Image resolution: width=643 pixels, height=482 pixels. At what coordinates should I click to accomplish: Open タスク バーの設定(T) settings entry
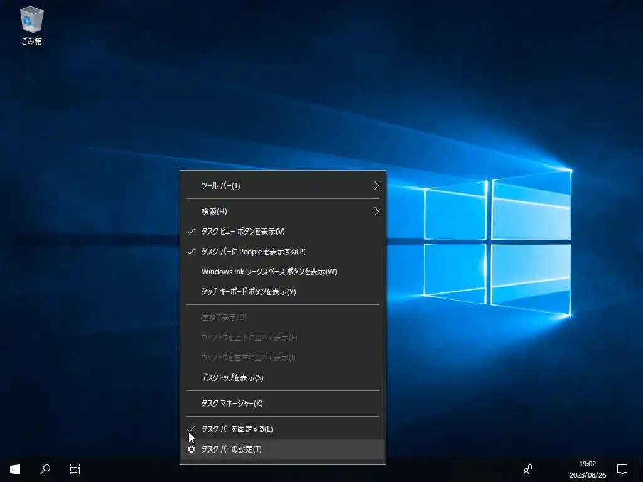pos(283,449)
